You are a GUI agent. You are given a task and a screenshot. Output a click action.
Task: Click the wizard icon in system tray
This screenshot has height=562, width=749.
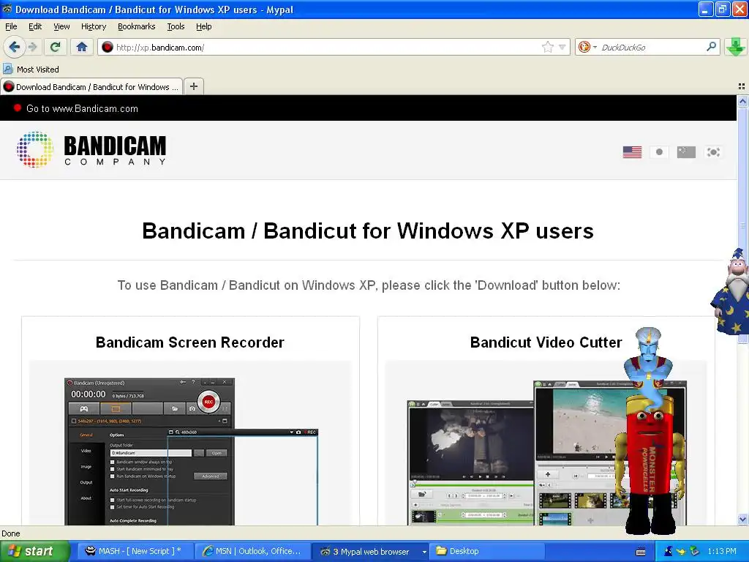coord(669,551)
